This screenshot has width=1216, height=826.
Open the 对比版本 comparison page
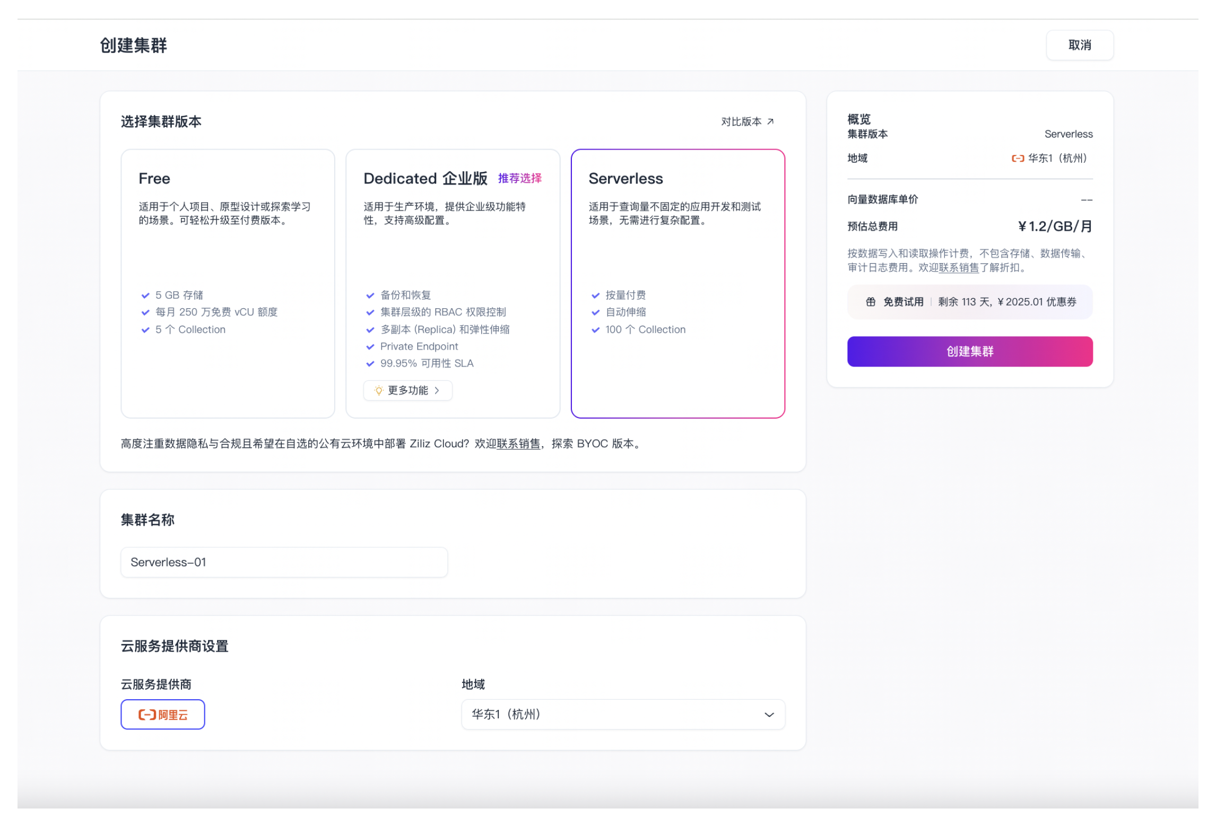pyautogui.click(x=741, y=121)
